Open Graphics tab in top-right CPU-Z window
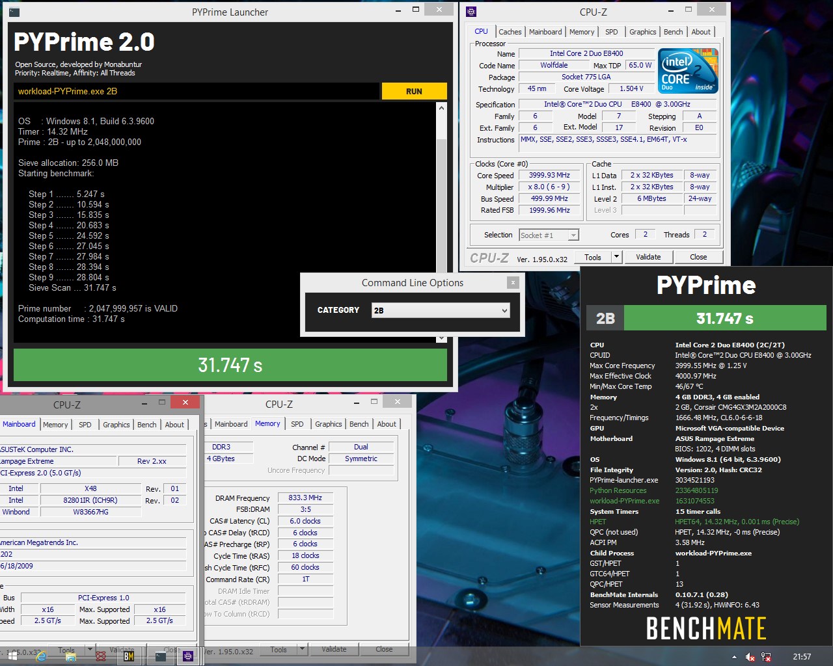This screenshot has height=666, width=833. point(643,32)
